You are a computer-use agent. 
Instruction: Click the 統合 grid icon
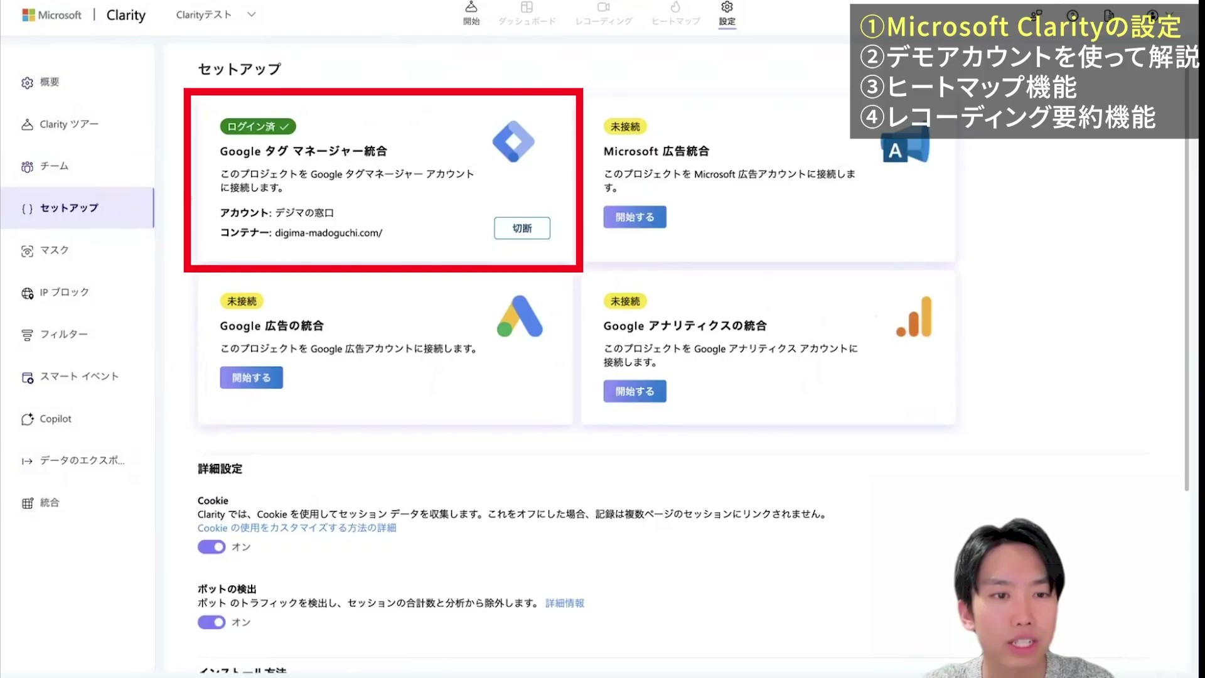click(27, 503)
